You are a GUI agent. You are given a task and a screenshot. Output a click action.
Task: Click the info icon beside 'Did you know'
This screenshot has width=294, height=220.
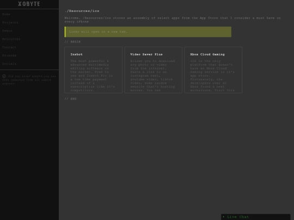coord(4,76)
